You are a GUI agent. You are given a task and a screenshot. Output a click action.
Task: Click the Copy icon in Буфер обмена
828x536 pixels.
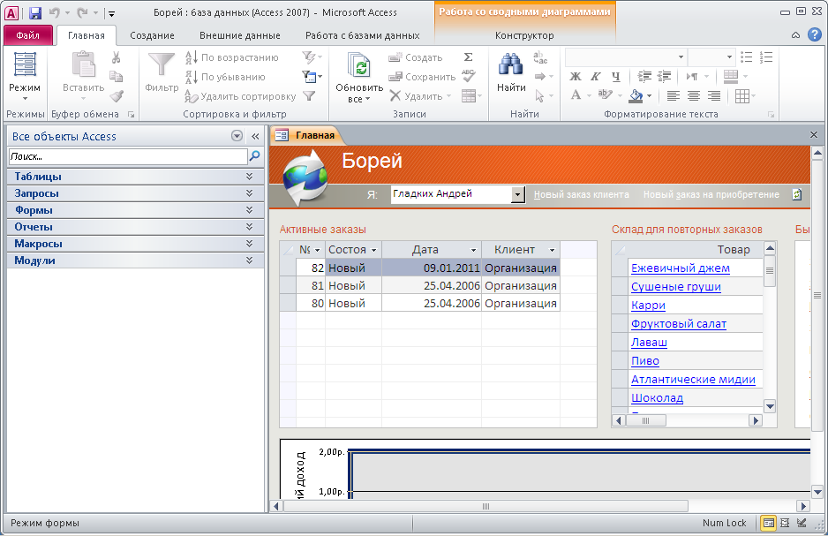pos(117,77)
